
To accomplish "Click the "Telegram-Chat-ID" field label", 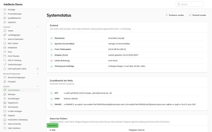I will 136,130.
